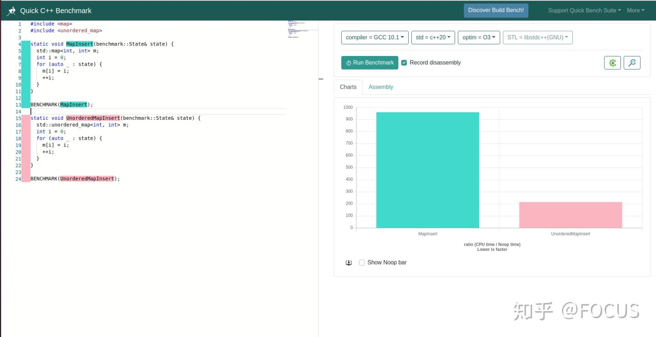
Task: Click the 'std::unordered_map<int, int> m;' line
Action: pos(82,125)
